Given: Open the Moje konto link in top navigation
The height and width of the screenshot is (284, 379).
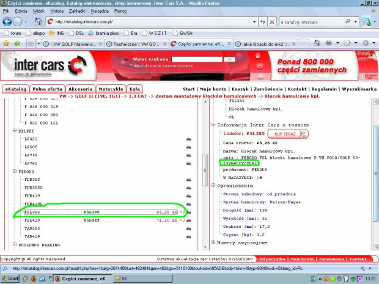Looking at the screenshot, I should point(213,89).
